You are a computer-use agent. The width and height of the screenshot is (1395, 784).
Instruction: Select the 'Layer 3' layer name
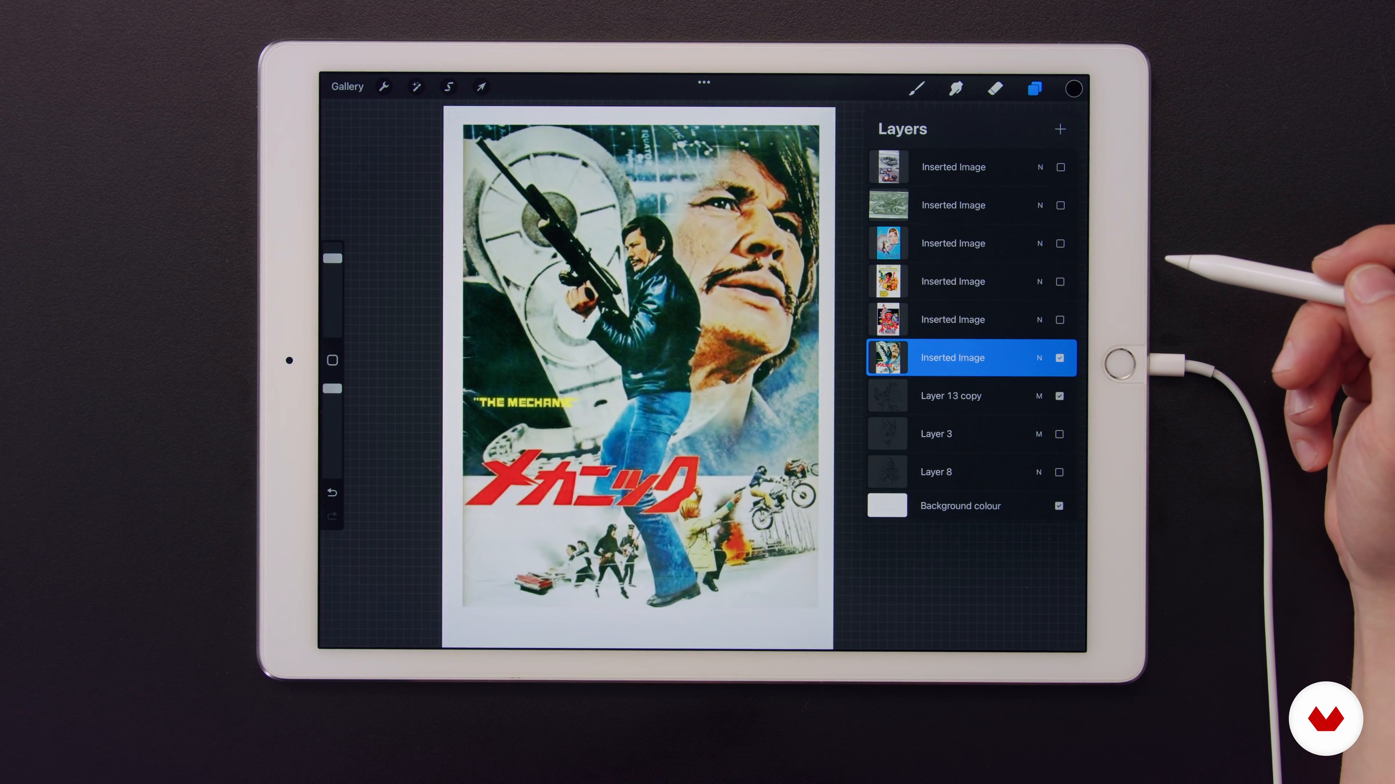pyautogui.click(x=936, y=434)
